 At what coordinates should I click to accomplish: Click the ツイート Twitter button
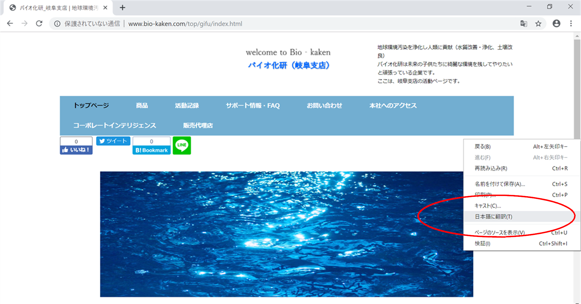(113, 141)
